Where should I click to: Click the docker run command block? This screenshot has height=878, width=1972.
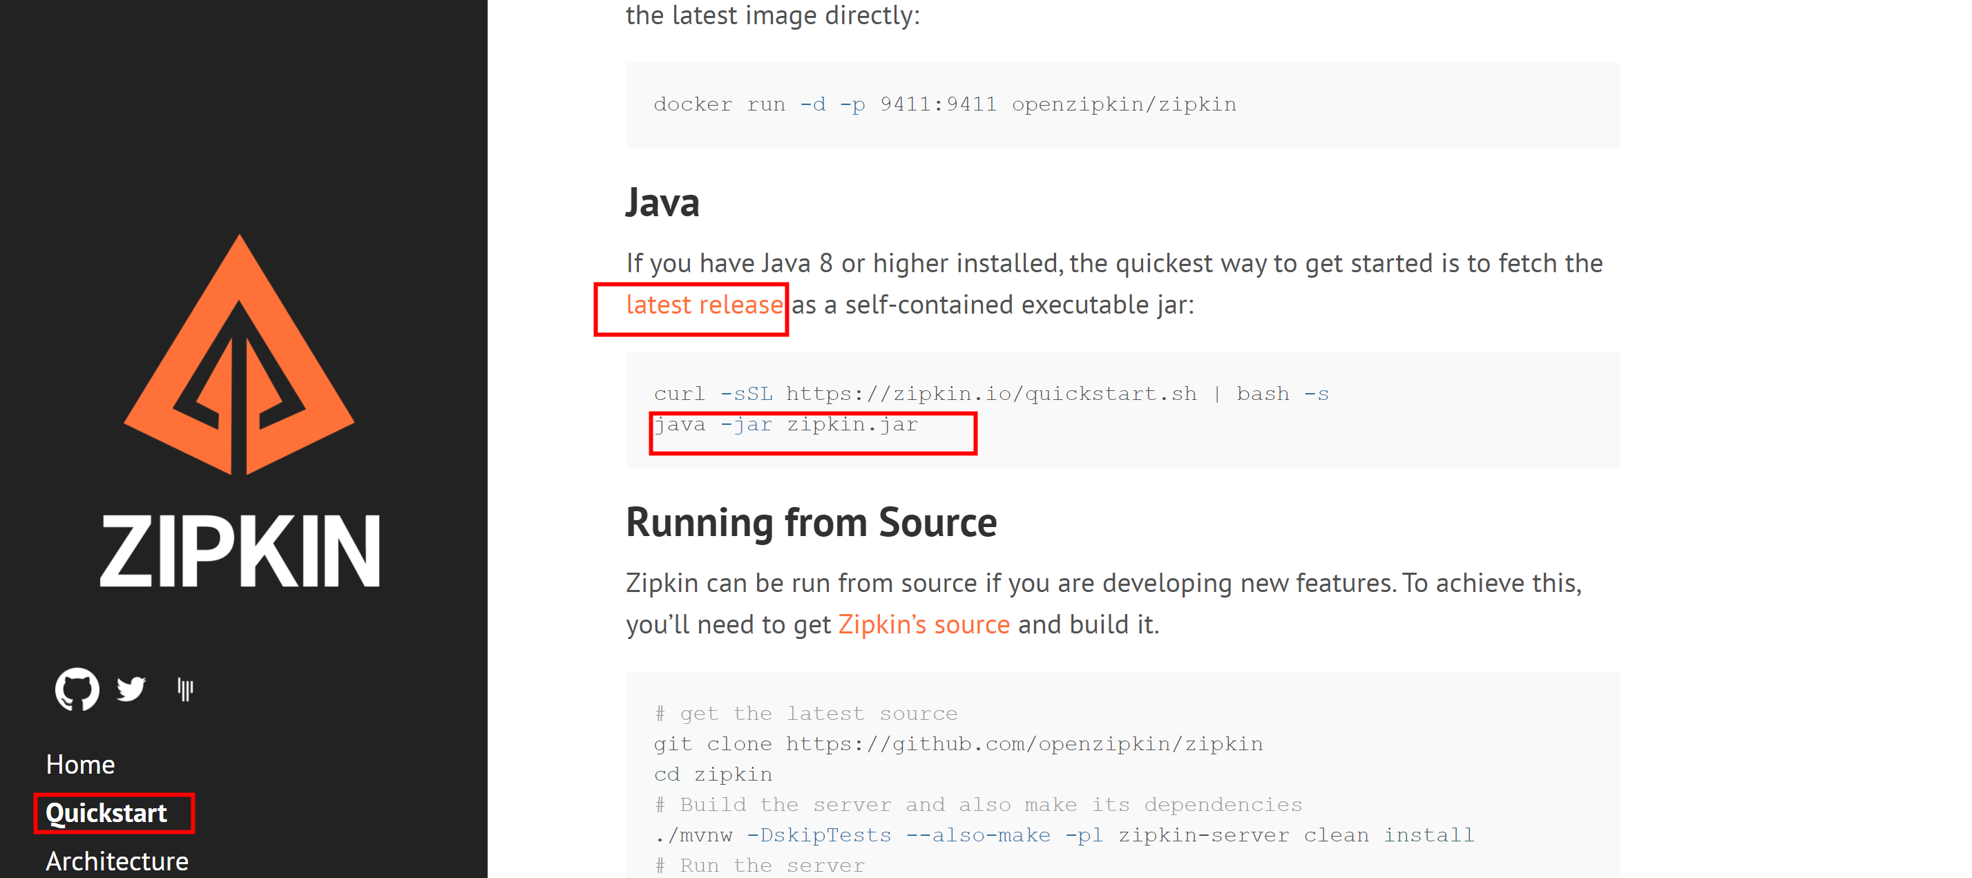(944, 104)
